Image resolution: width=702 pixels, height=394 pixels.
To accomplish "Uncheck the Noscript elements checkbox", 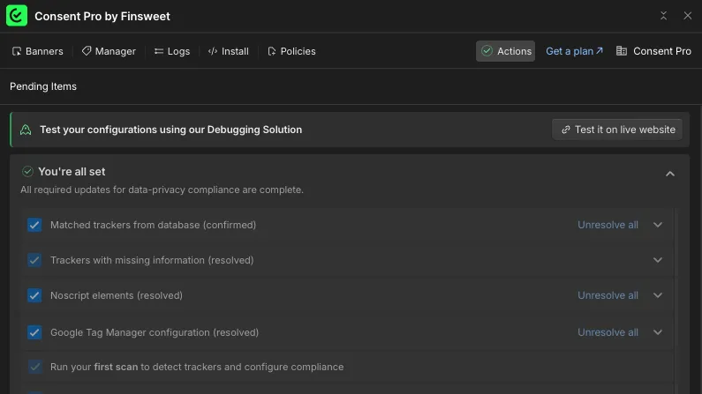I will (x=34, y=295).
